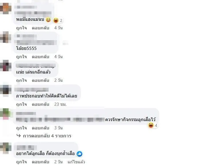The height and width of the screenshot is (165, 203).
Task: Open the blurred author name above โอ้ยย5555
Action: [x=27, y=36]
